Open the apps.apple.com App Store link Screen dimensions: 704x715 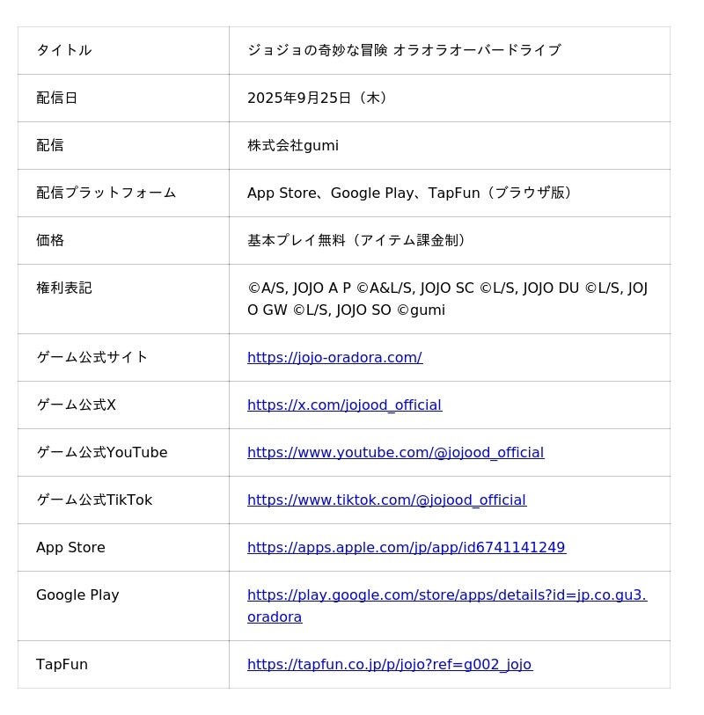pos(406,547)
